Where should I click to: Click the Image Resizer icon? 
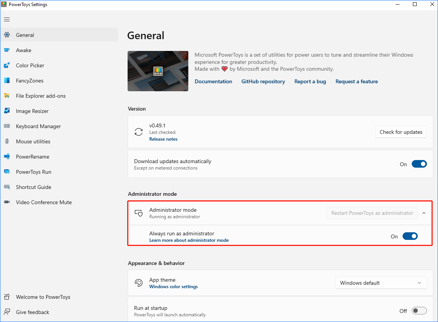[7, 111]
